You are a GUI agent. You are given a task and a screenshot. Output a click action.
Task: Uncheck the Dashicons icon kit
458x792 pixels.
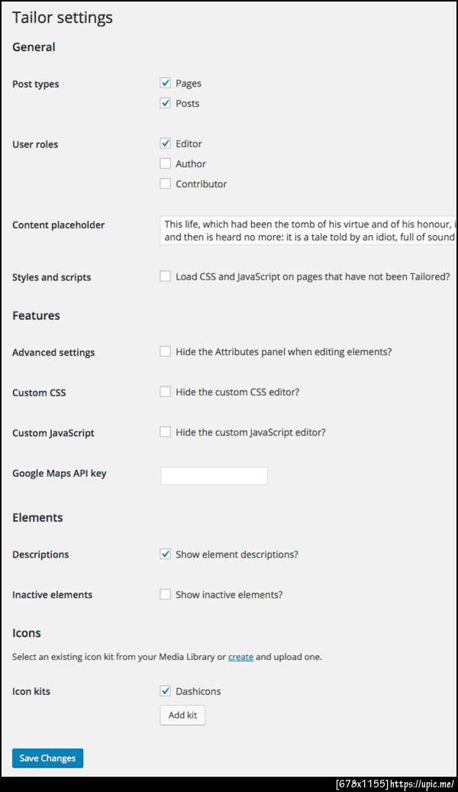165,691
